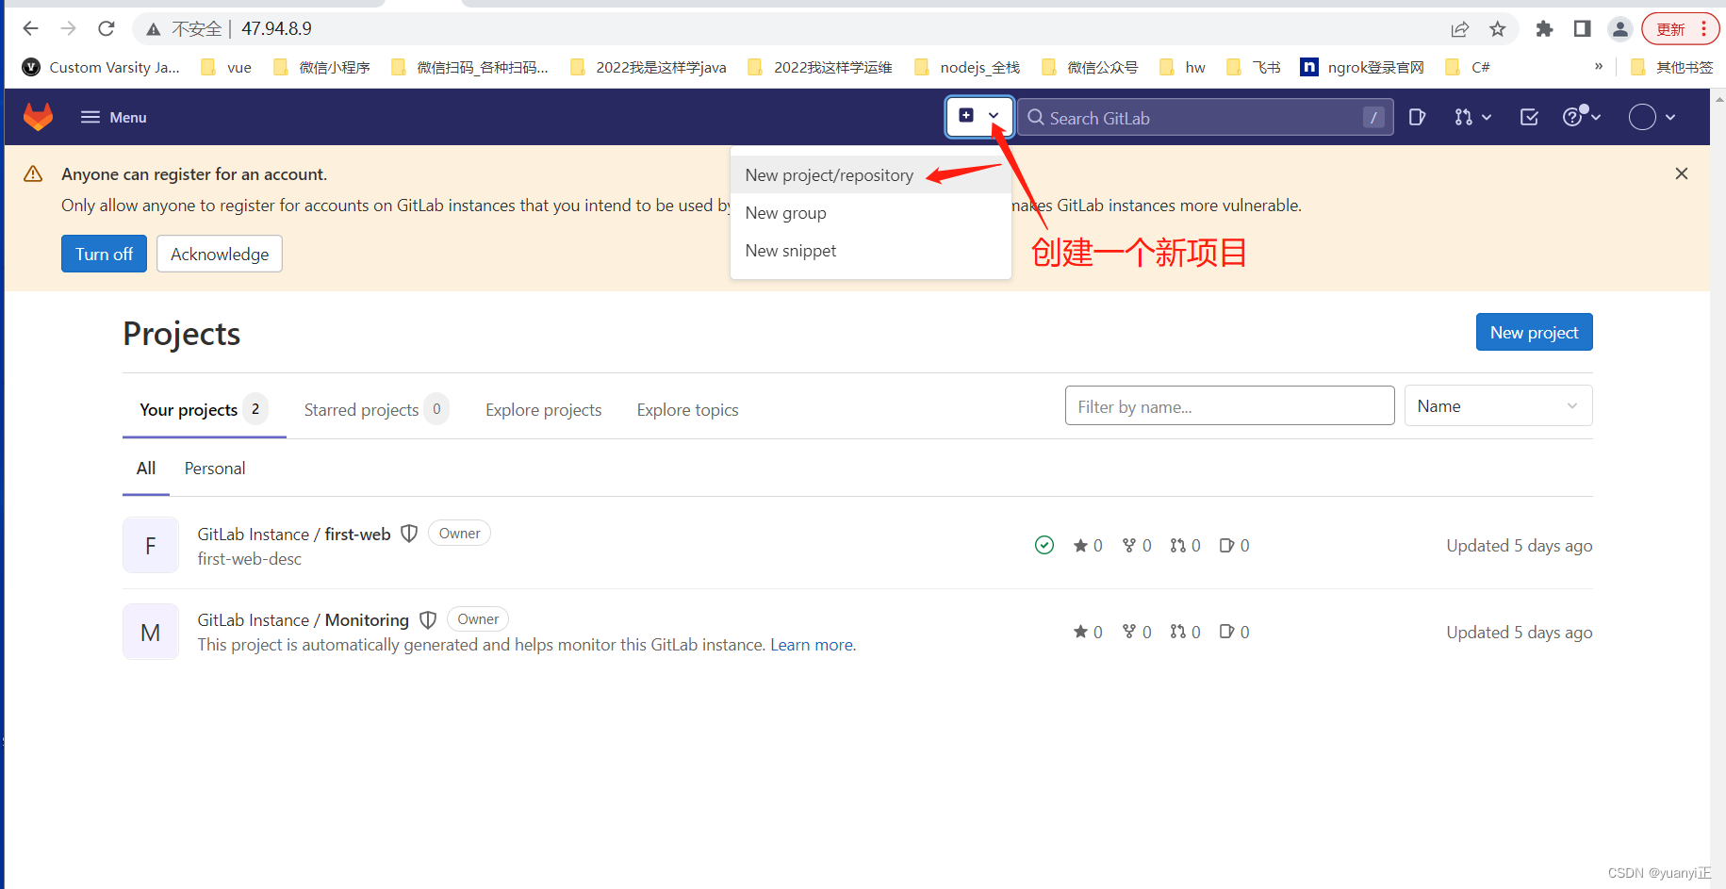Open the ngrok登录官网 bookmark
The image size is (1726, 889).
(x=1362, y=67)
